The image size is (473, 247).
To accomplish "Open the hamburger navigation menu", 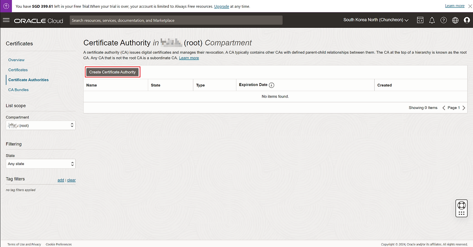I will point(6,20).
